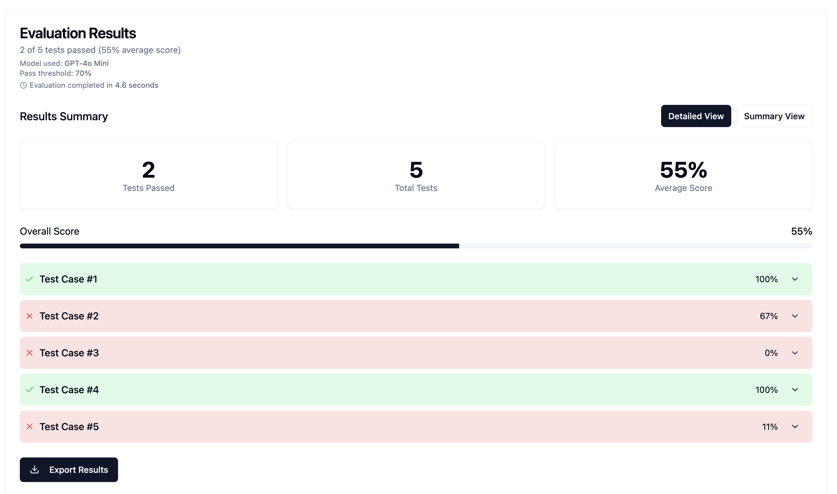Expand Test Case #5 chevron
This screenshot has height=494, width=837.
795,427
